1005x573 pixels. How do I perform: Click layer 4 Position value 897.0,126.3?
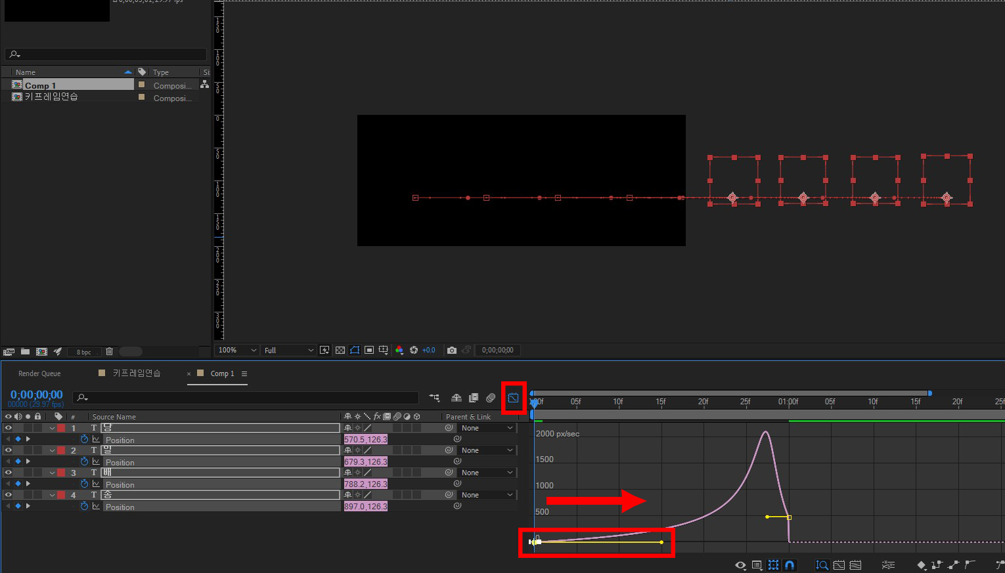(x=365, y=506)
